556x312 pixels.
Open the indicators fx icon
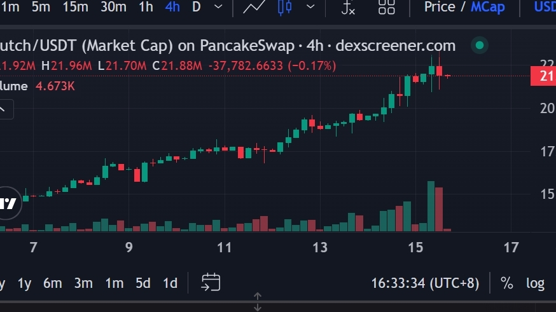[x=348, y=7]
